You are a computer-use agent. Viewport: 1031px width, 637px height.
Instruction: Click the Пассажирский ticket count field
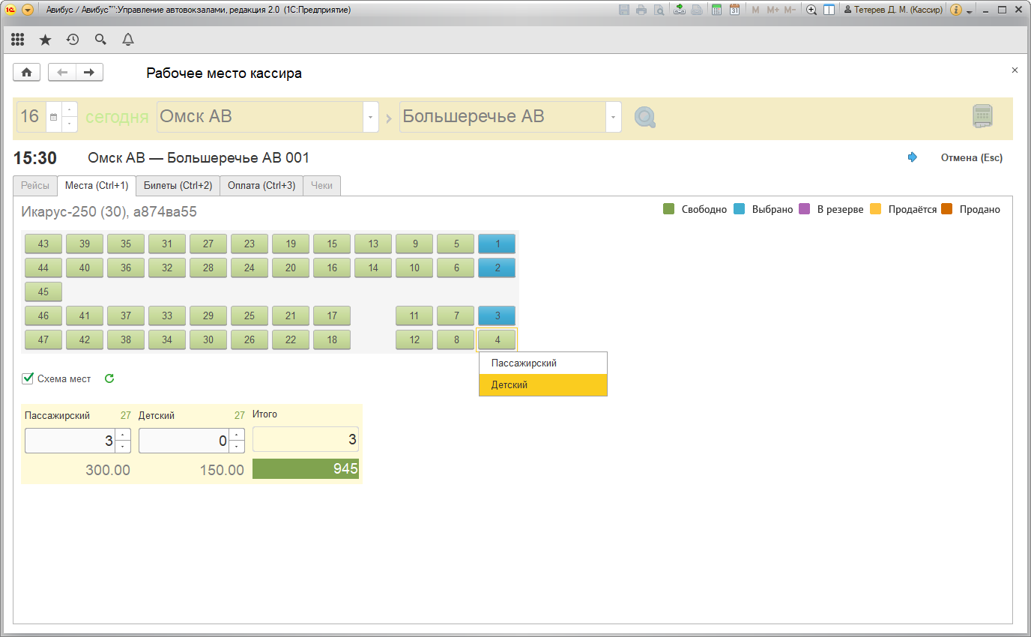(70, 441)
